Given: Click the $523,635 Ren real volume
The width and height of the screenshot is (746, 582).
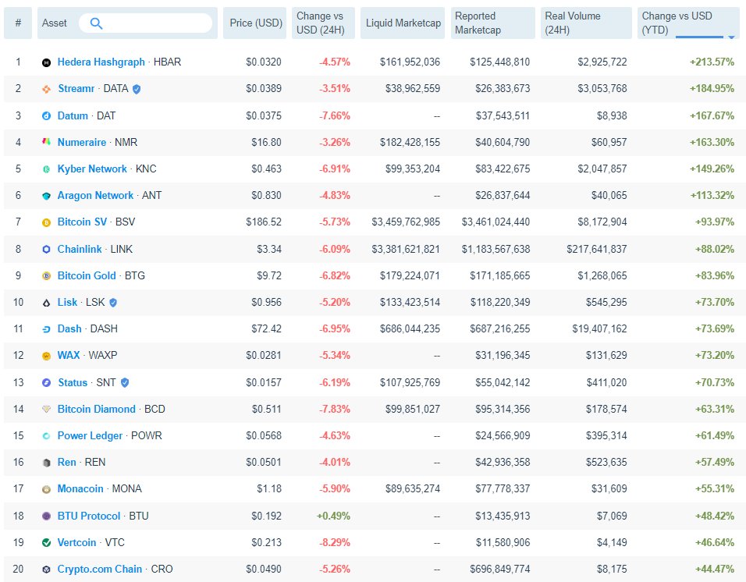Looking at the screenshot, I should pos(606,462).
